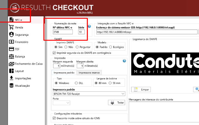Click the Balança scale icon

click(11, 56)
